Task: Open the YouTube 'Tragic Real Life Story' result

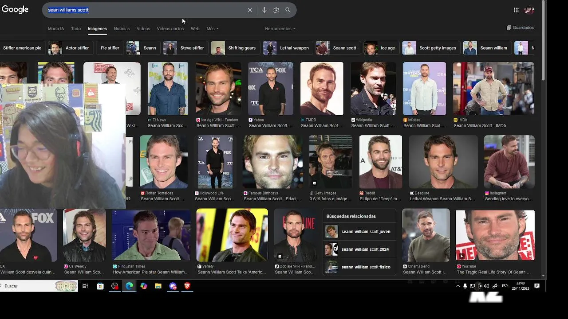Action: (495, 235)
